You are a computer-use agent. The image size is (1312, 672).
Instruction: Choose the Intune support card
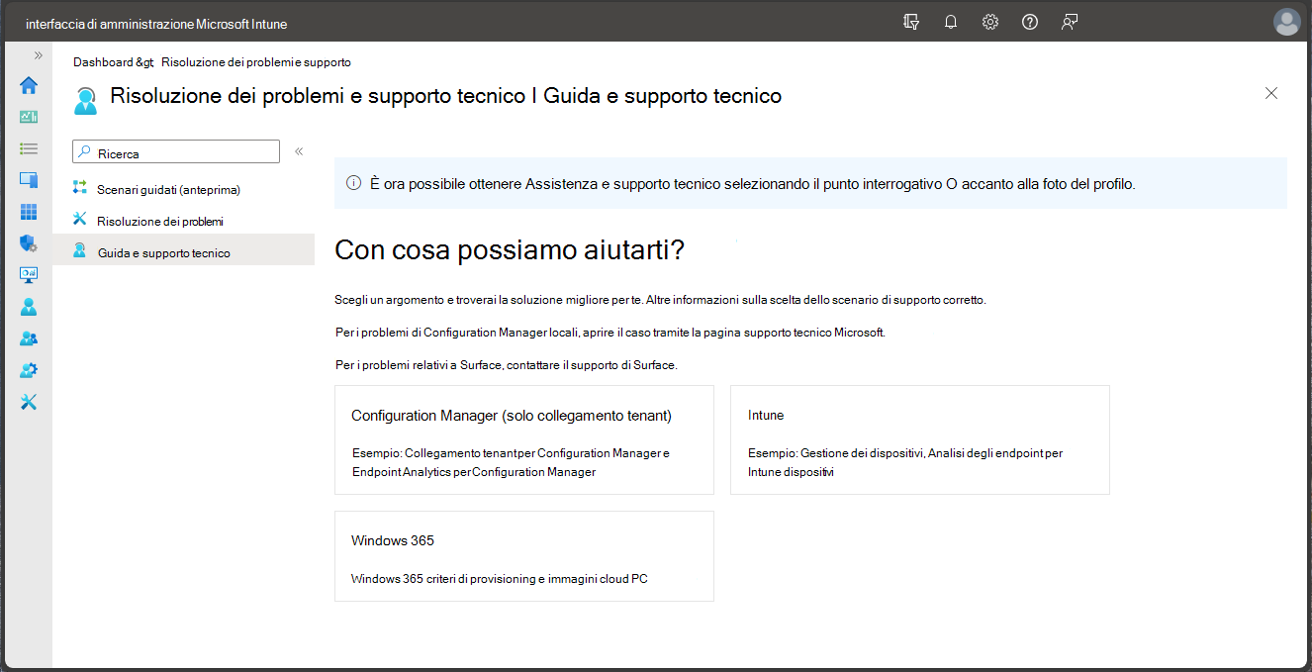920,439
